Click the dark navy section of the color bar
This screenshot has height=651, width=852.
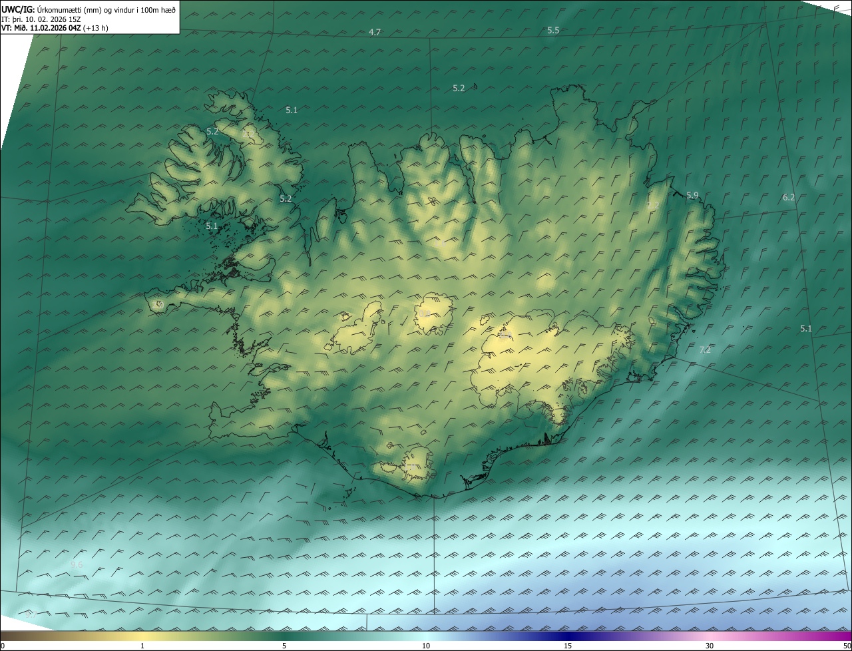(x=568, y=636)
